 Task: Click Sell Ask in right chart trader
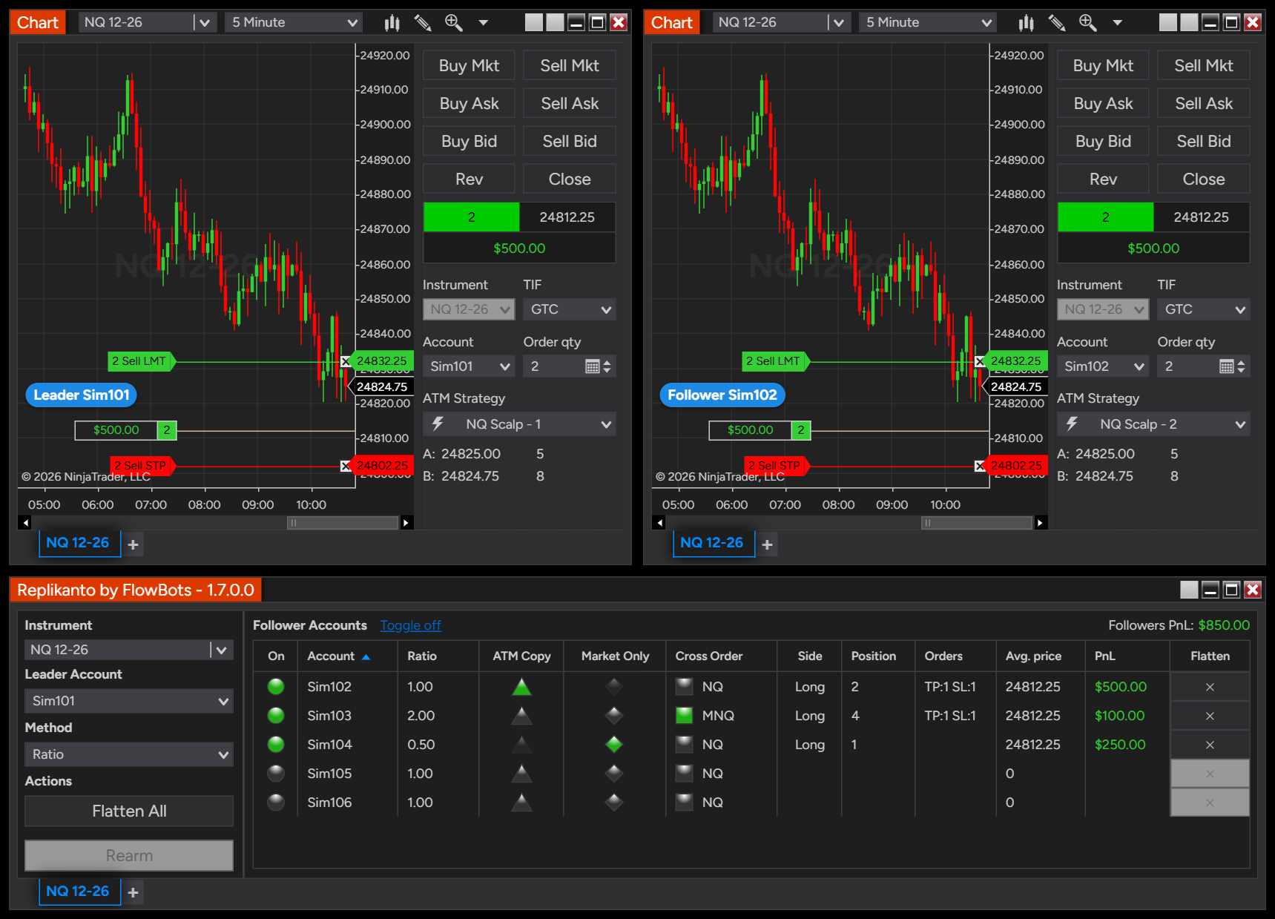tap(1204, 103)
